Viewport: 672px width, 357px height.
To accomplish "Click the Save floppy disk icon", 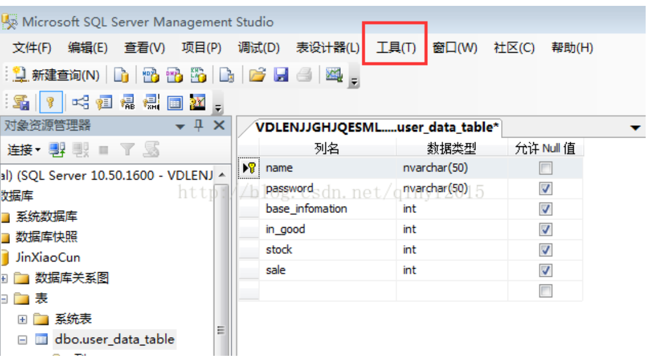I will [282, 75].
